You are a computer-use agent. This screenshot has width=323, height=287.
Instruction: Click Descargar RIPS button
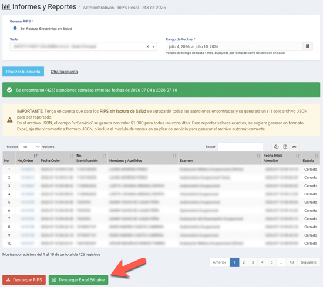point(24,280)
